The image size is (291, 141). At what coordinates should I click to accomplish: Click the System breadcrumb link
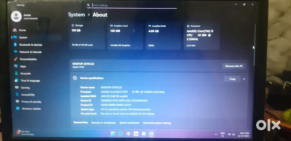(x=77, y=15)
